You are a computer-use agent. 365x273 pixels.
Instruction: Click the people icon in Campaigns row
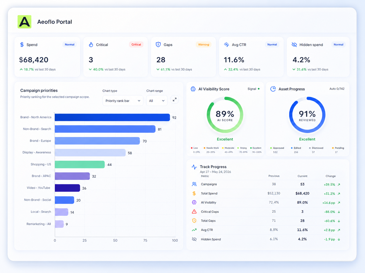coord(194,184)
